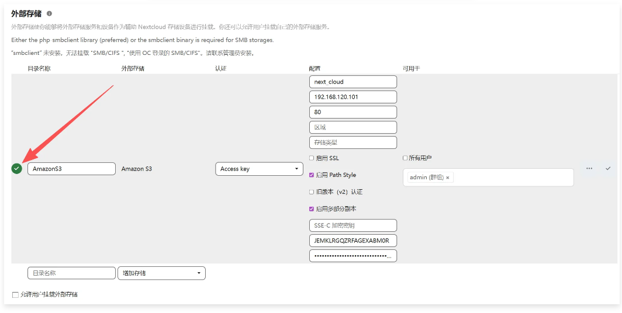622x313 pixels.
Task: Click the empty 目录名称 input field
Action: (x=71, y=273)
